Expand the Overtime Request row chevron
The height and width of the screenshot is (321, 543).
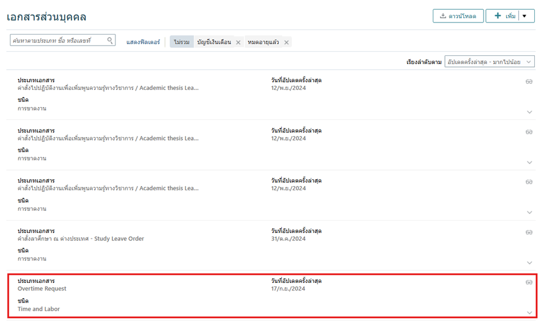529,312
